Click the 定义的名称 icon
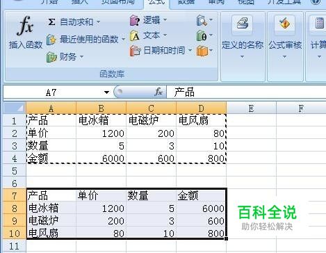The image size is (326, 253). pos(243,24)
